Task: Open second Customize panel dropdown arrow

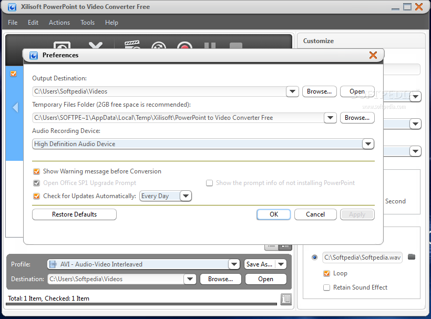Action: coord(416,124)
